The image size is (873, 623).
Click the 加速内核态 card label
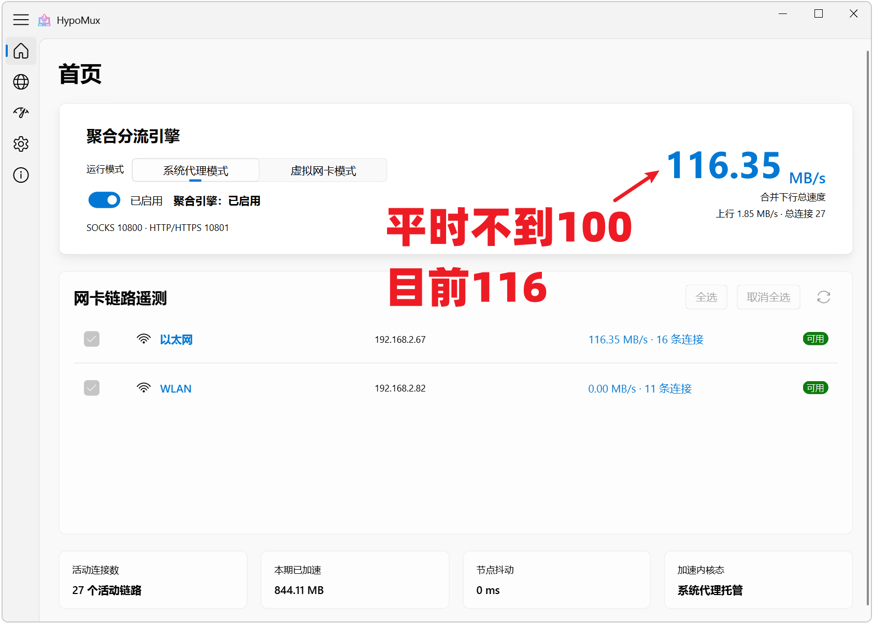coord(701,570)
